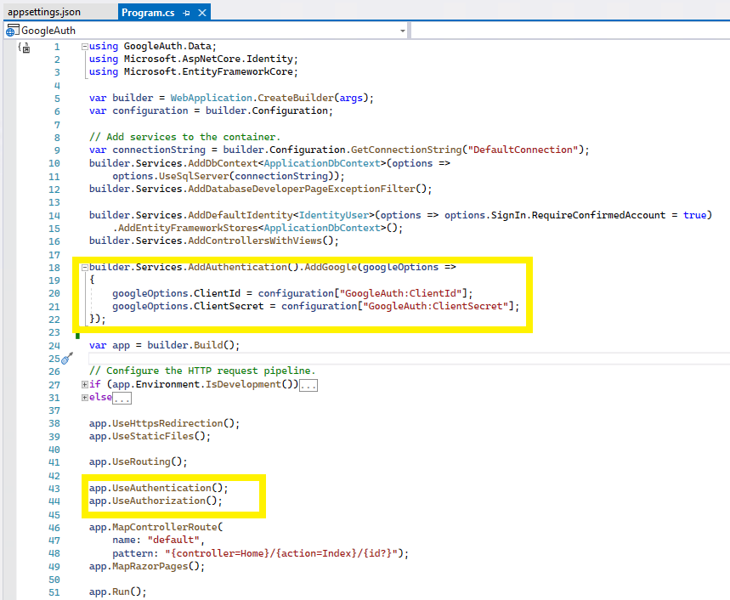The width and height of the screenshot is (730, 600).
Task: Open the GoogleAuth scope dropdown arrow
Action: [403, 29]
